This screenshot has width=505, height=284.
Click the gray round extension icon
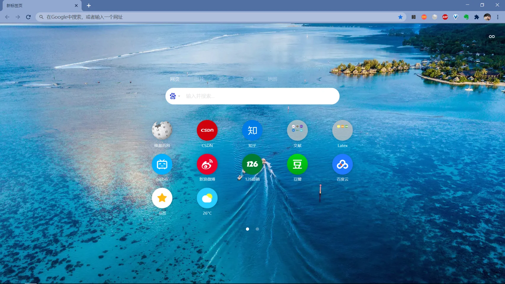click(x=435, y=17)
